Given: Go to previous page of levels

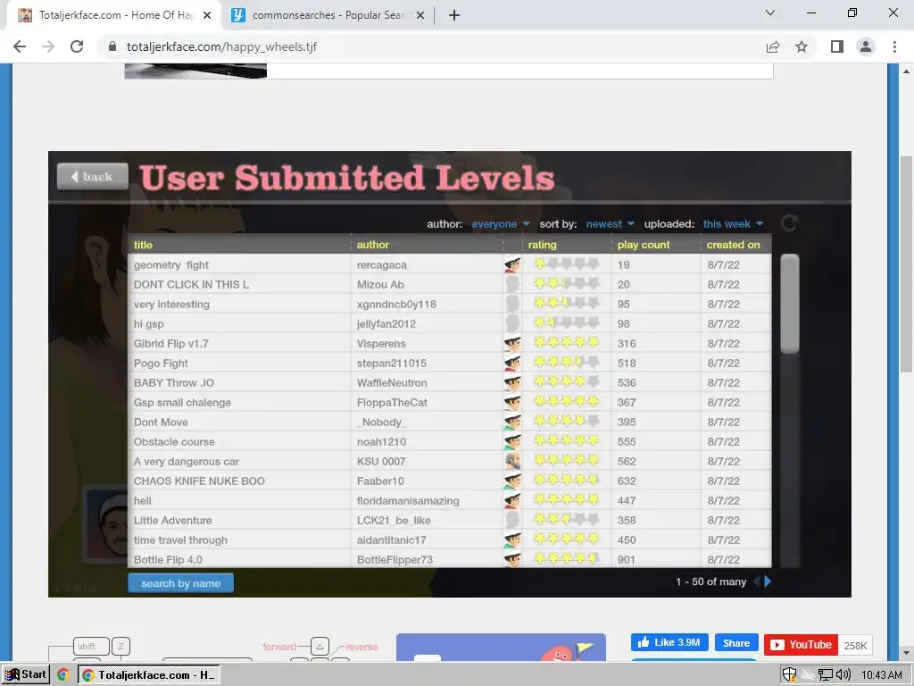Looking at the screenshot, I should click(757, 581).
